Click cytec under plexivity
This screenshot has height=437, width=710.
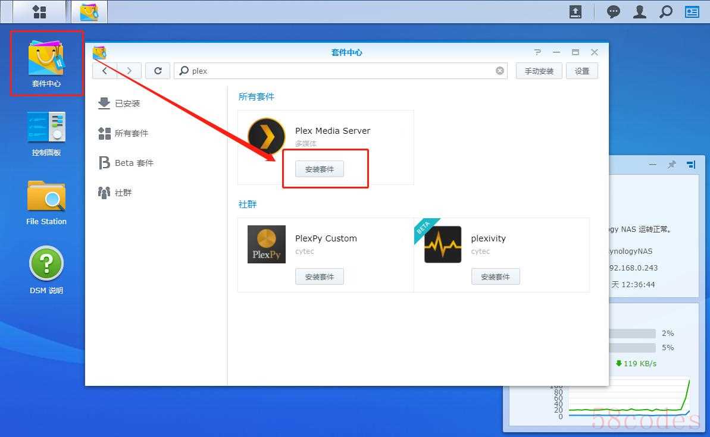click(480, 251)
